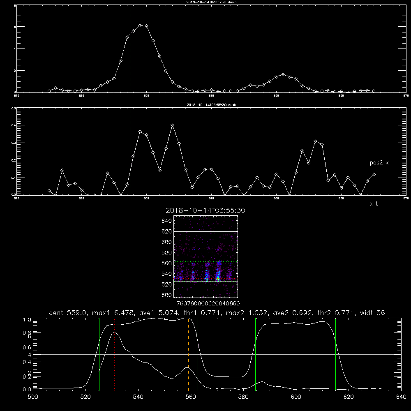Screen dimensions: 411x411
Task: Select the 'max1 6.478' value
Action: 113,313
